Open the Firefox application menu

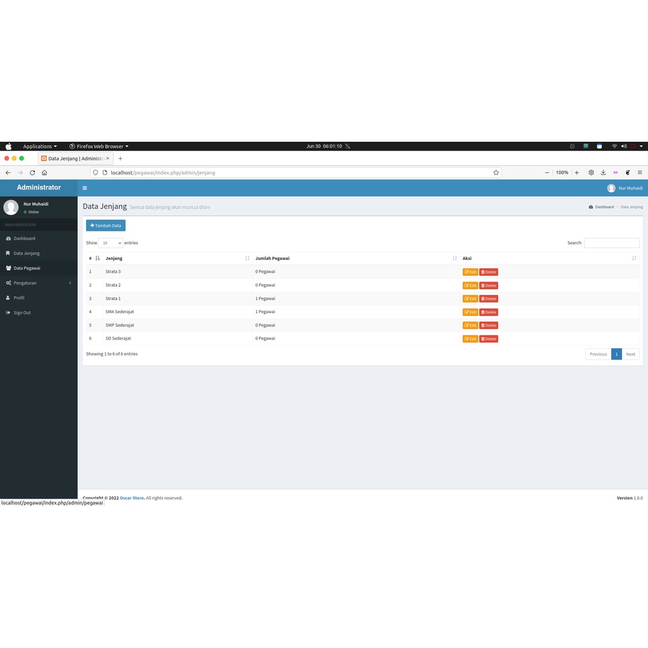640,172
